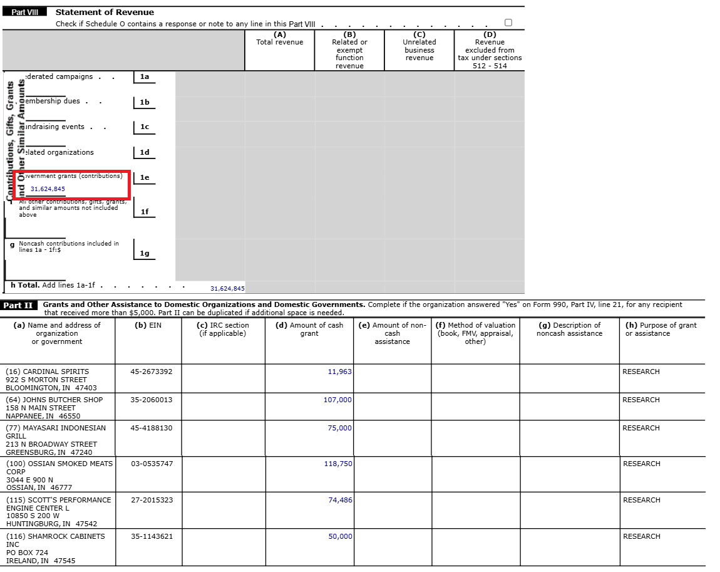Click the cash grant amount 118,750
Image resolution: width=720 pixels, height=572 pixels.
(x=338, y=464)
